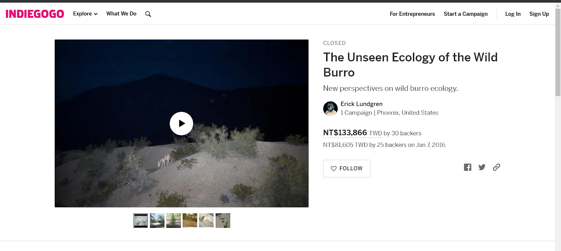Click Start a Campaign link
This screenshot has width=561, height=251.
pos(465,14)
